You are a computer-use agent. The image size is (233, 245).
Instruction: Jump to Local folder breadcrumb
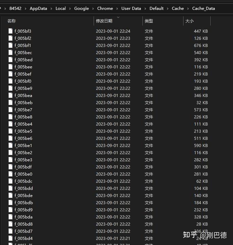coord(61,8)
